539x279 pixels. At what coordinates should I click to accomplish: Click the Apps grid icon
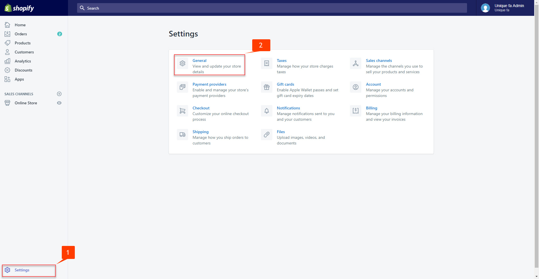[7, 79]
